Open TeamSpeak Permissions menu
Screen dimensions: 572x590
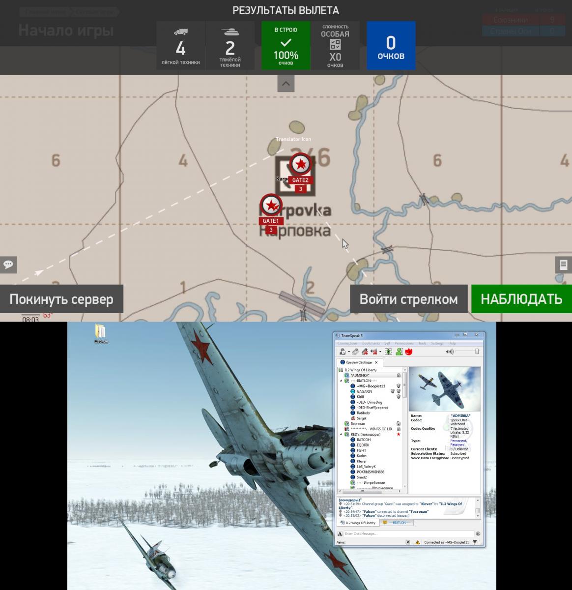[404, 343]
